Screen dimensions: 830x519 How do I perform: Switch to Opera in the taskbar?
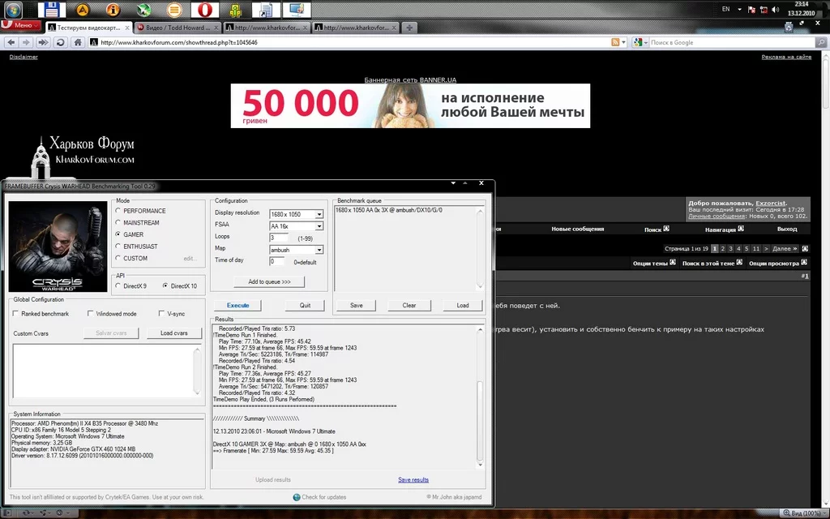pyautogui.click(x=205, y=9)
